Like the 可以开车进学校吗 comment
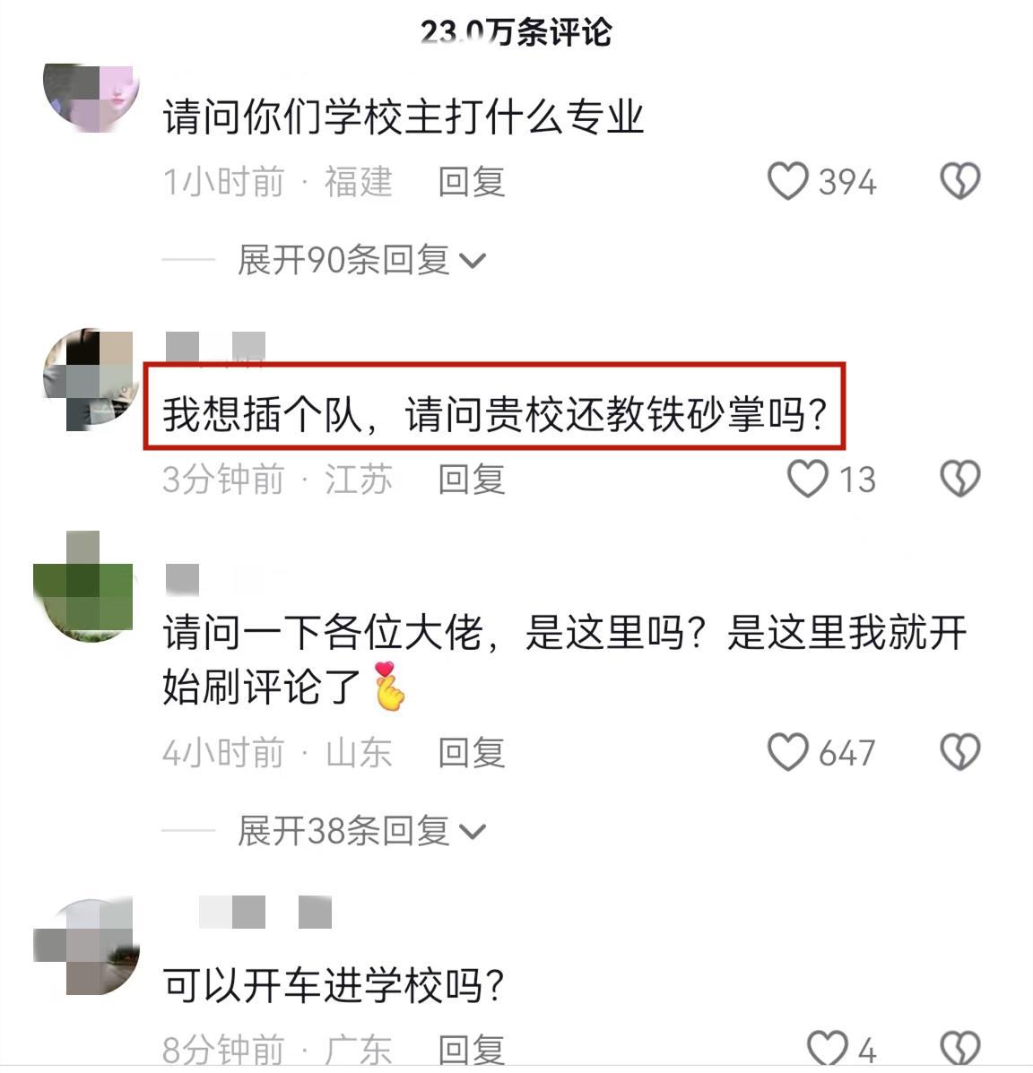Viewport: 1033px width, 1073px height. (x=827, y=1048)
